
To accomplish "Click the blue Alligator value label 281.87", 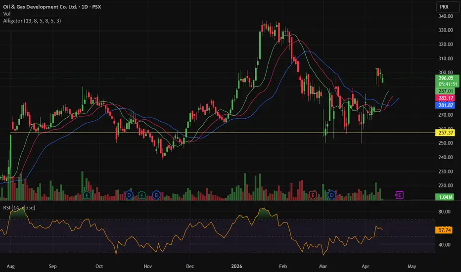I will click(x=445, y=105).
